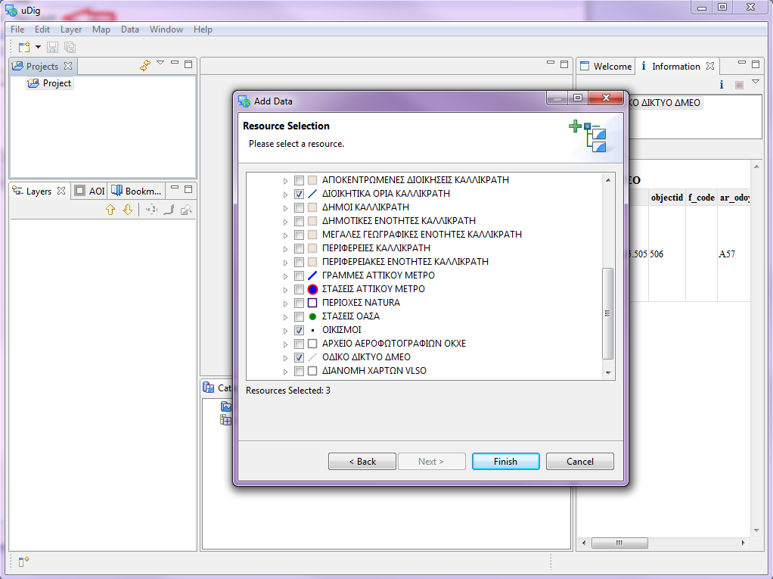This screenshot has width=773, height=579.
Task: Click the link-with-editor icon in Projects panel
Action: coord(145,66)
